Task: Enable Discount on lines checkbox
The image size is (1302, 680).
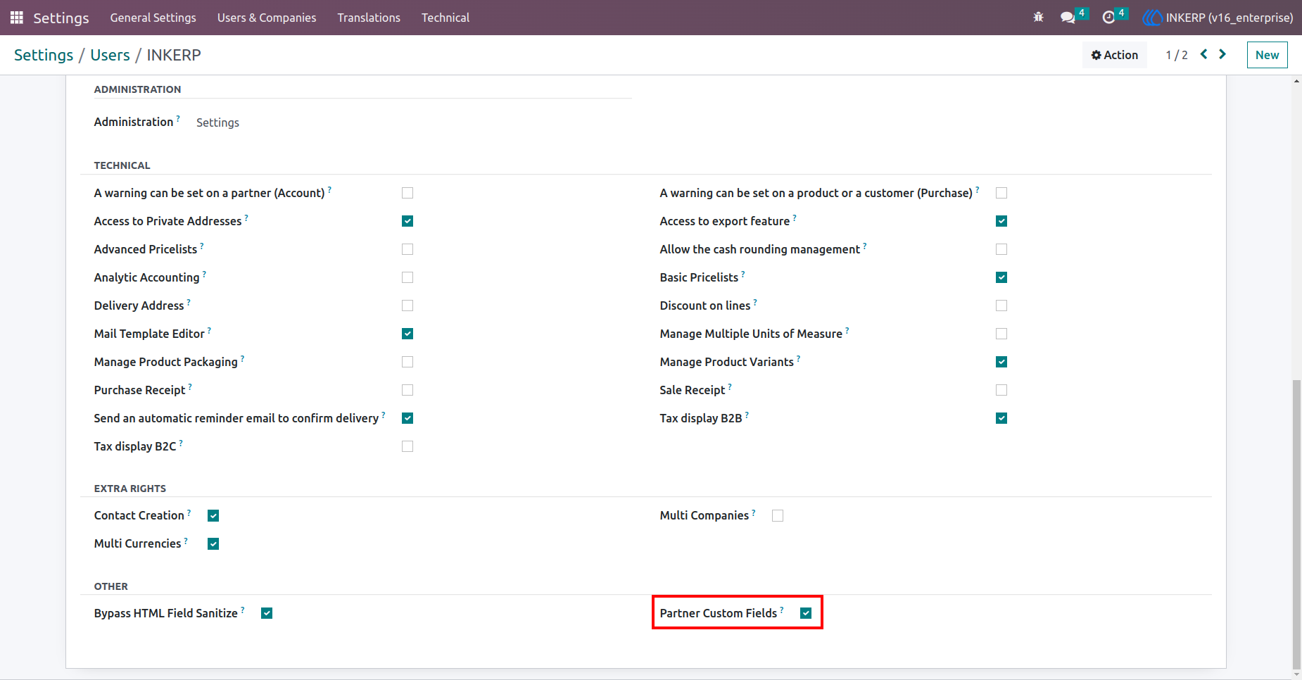Action: [1001, 306]
